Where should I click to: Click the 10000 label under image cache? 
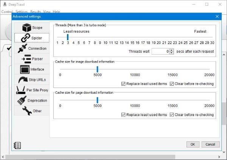135,75
